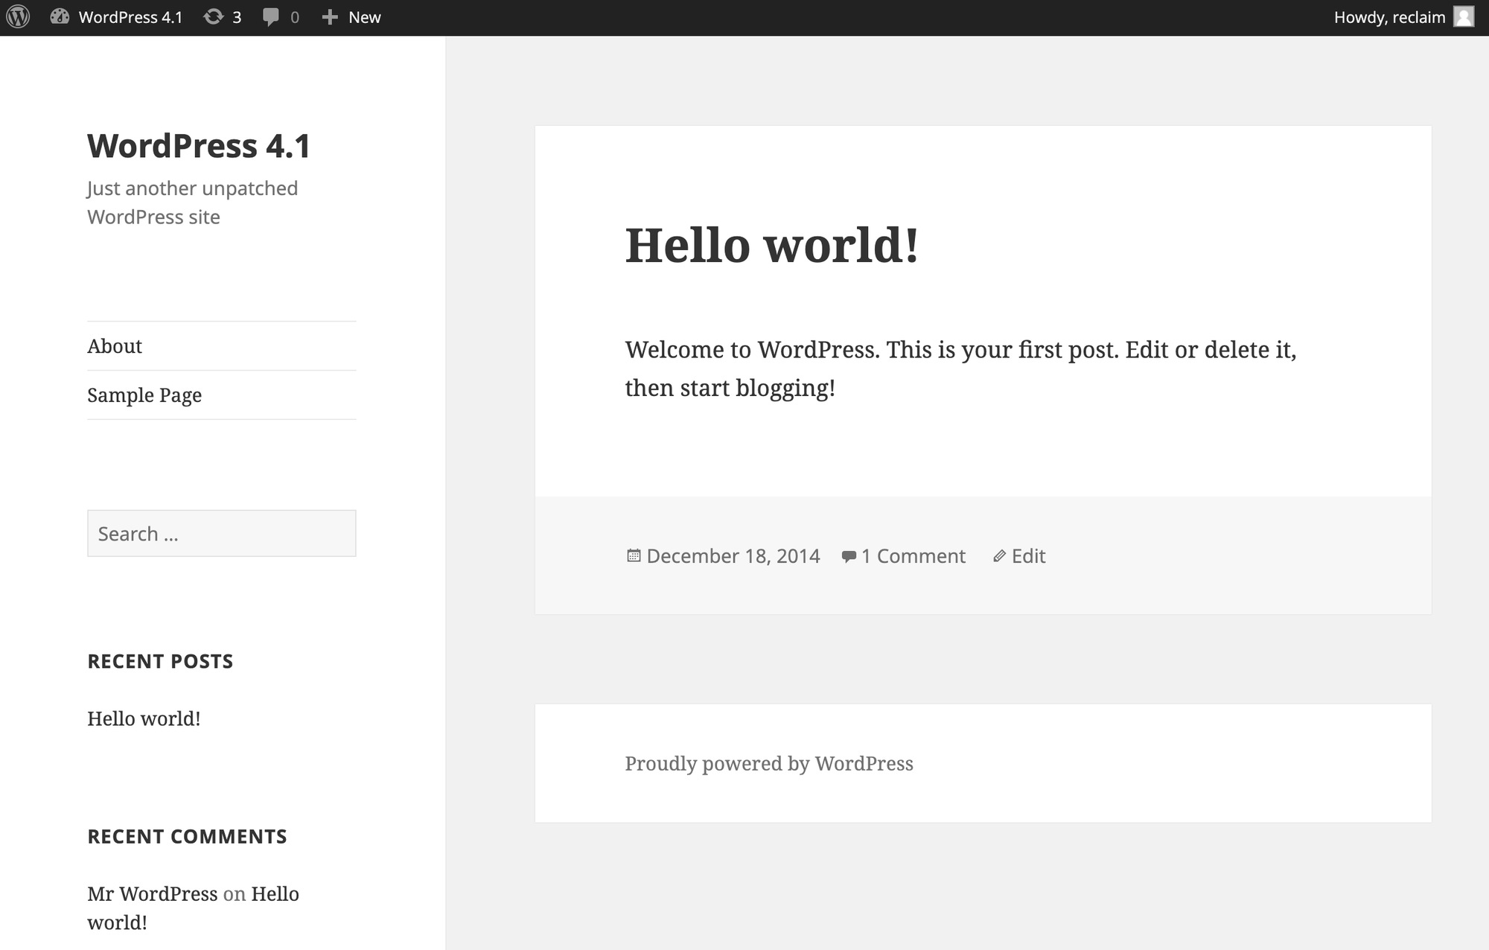Click the Hello world! recent post link

[143, 718]
